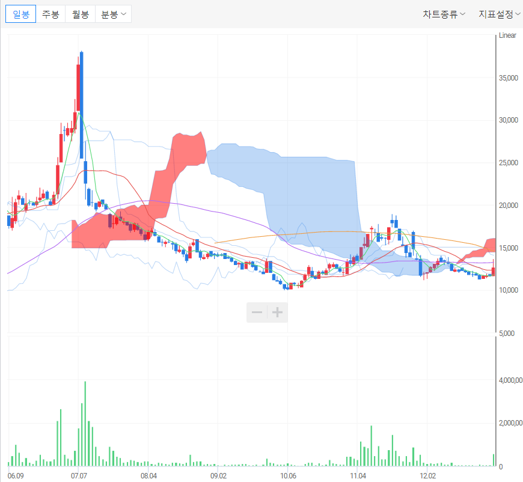Image resolution: width=523 pixels, height=482 pixels.
Task: Zoom out the chart with minus button
Action: tap(257, 313)
